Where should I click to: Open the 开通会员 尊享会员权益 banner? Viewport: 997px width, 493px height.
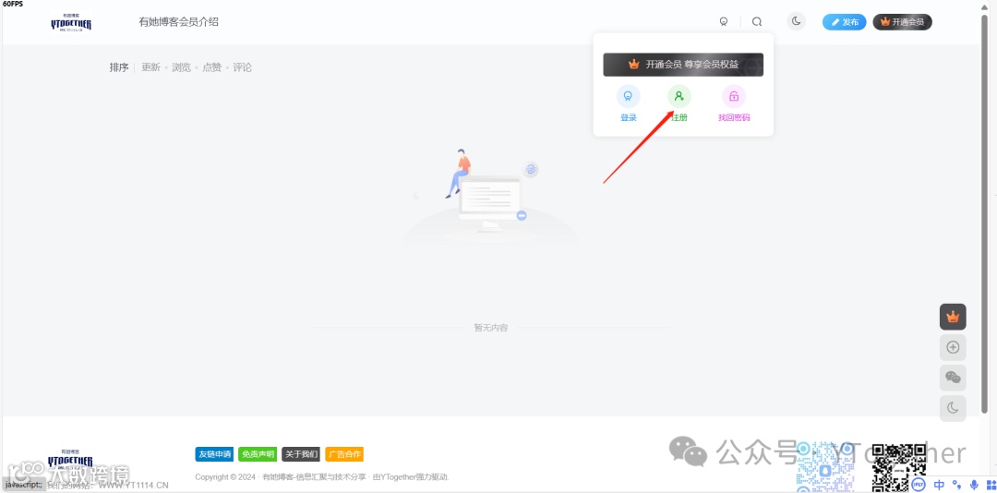[x=683, y=65]
